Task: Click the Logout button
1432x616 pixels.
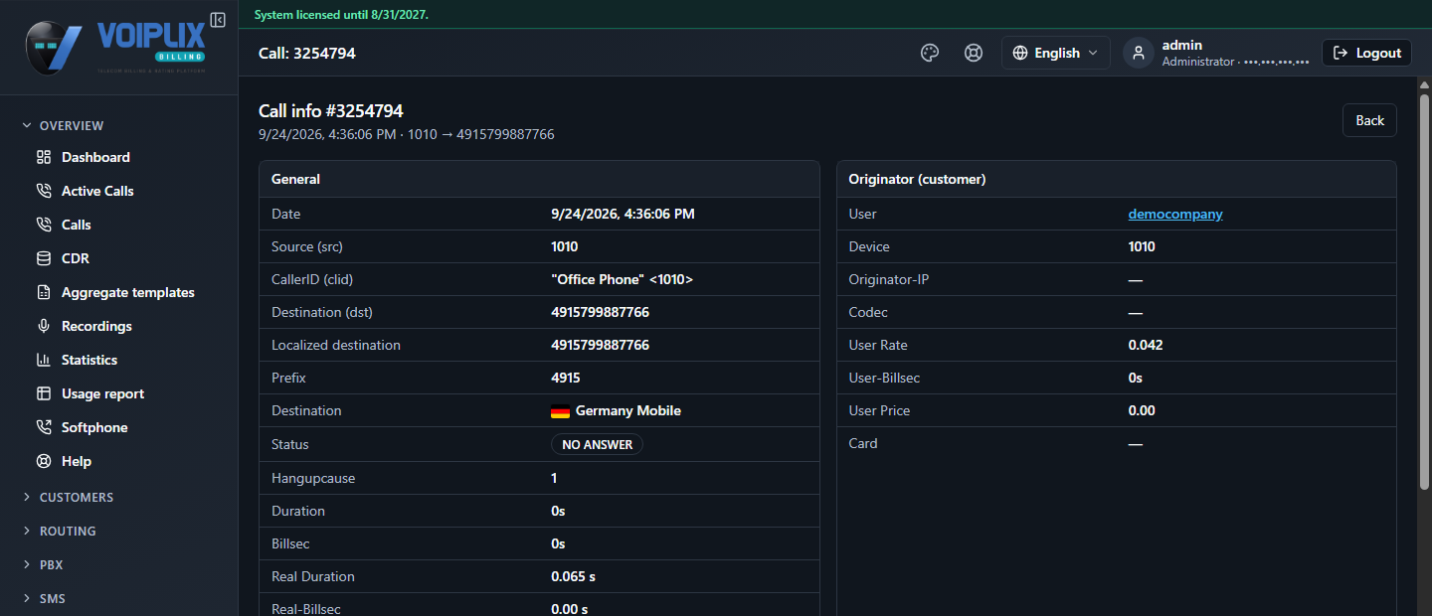Action: pos(1366,53)
